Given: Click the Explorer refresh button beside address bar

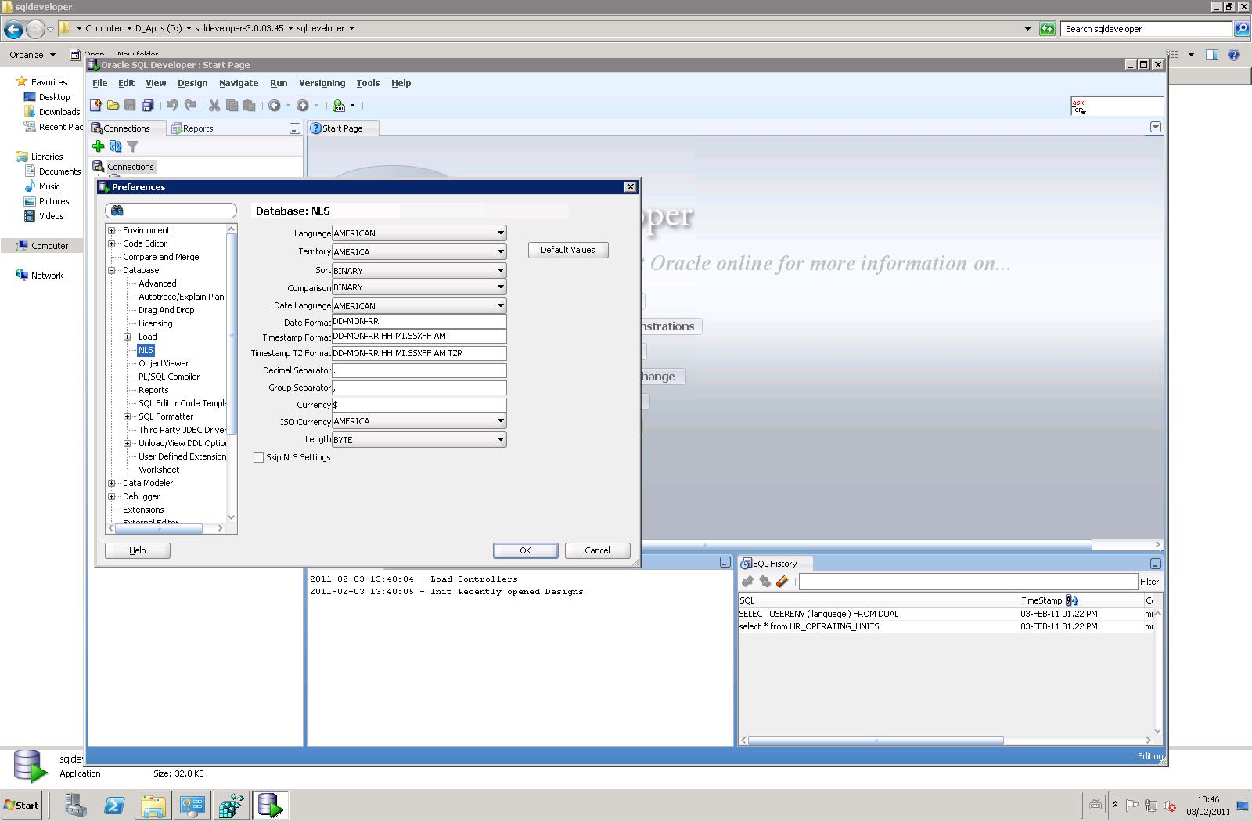Looking at the screenshot, I should coord(1047,29).
